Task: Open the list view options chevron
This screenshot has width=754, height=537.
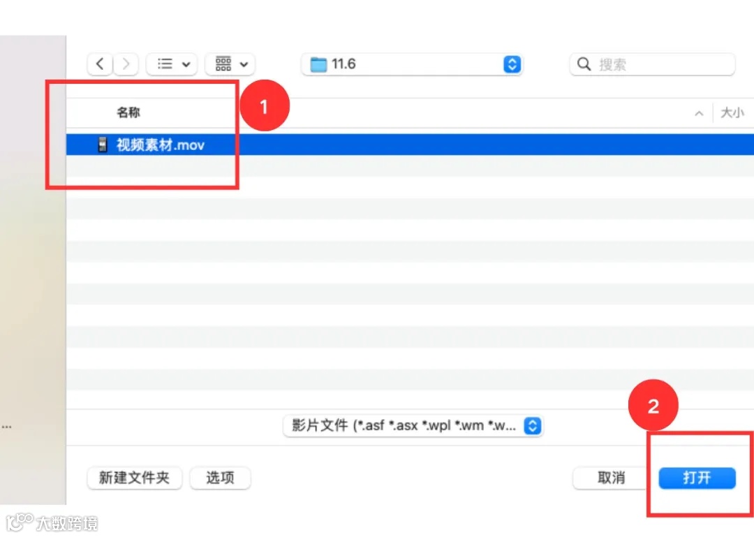Action: (x=185, y=64)
